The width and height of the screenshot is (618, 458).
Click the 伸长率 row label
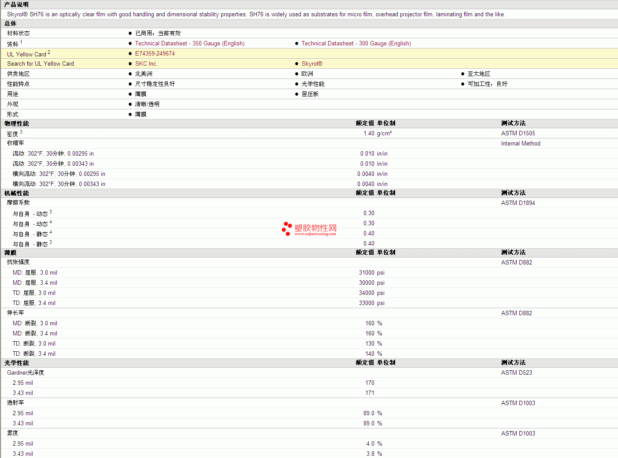click(x=15, y=313)
